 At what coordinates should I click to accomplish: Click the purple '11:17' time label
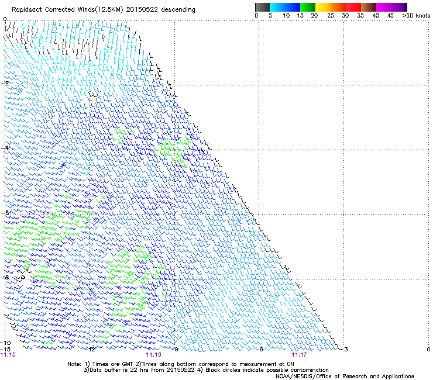click(x=299, y=355)
